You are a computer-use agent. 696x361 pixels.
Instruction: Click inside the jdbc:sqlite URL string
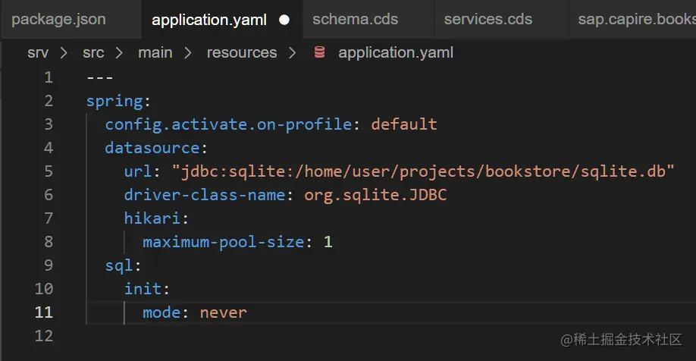(423, 171)
